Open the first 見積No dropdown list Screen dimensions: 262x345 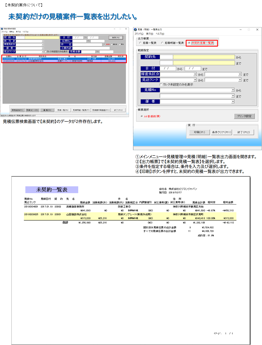coord(233,90)
